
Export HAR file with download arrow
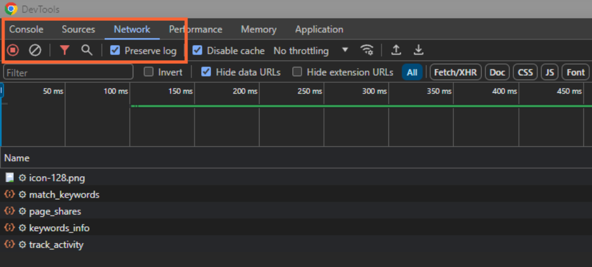(x=418, y=50)
